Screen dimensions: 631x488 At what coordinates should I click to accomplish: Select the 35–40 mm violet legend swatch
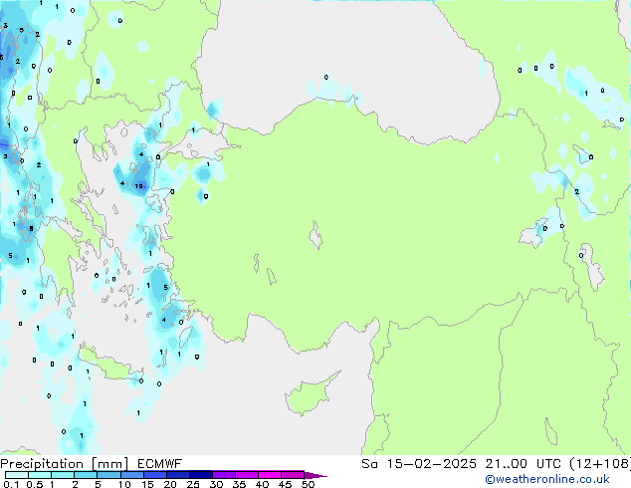point(247,475)
